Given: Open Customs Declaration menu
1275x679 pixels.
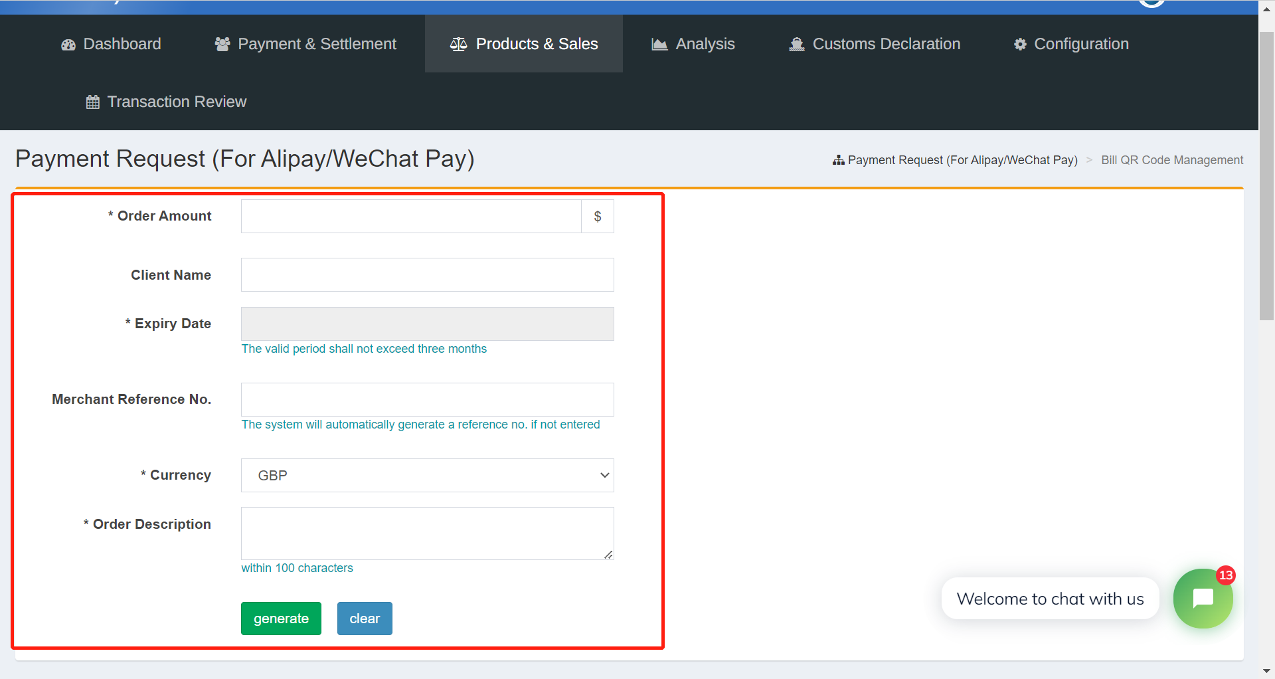Looking at the screenshot, I should pyautogui.click(x=875, y=44).
